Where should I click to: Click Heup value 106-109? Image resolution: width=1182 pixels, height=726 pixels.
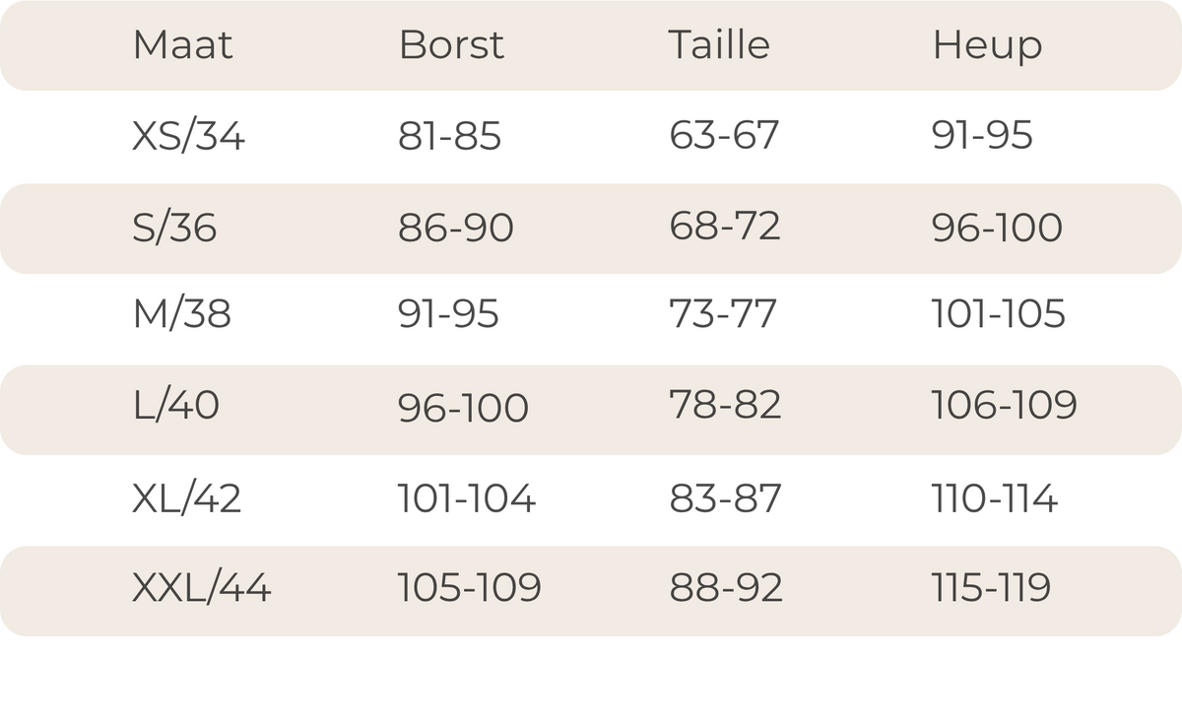pos(1005,404)
